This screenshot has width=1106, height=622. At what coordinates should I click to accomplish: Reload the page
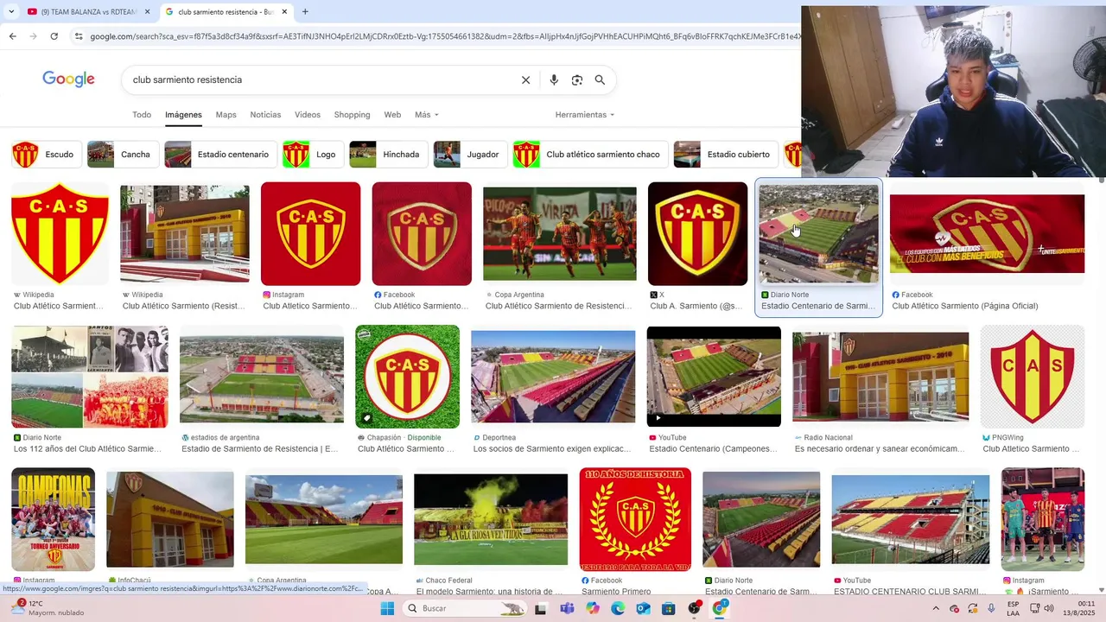click(54, 36)
